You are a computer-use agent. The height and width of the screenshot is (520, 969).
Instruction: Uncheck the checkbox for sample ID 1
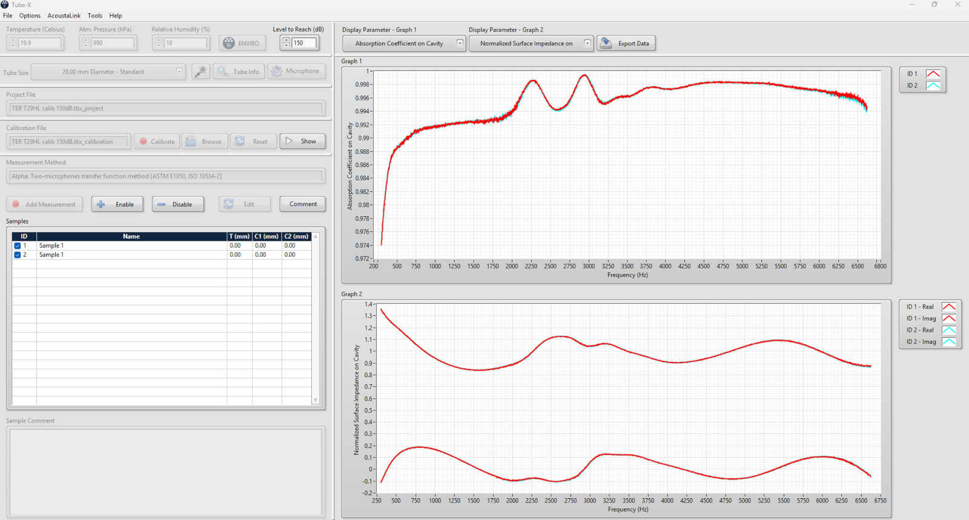click(18, 246)
